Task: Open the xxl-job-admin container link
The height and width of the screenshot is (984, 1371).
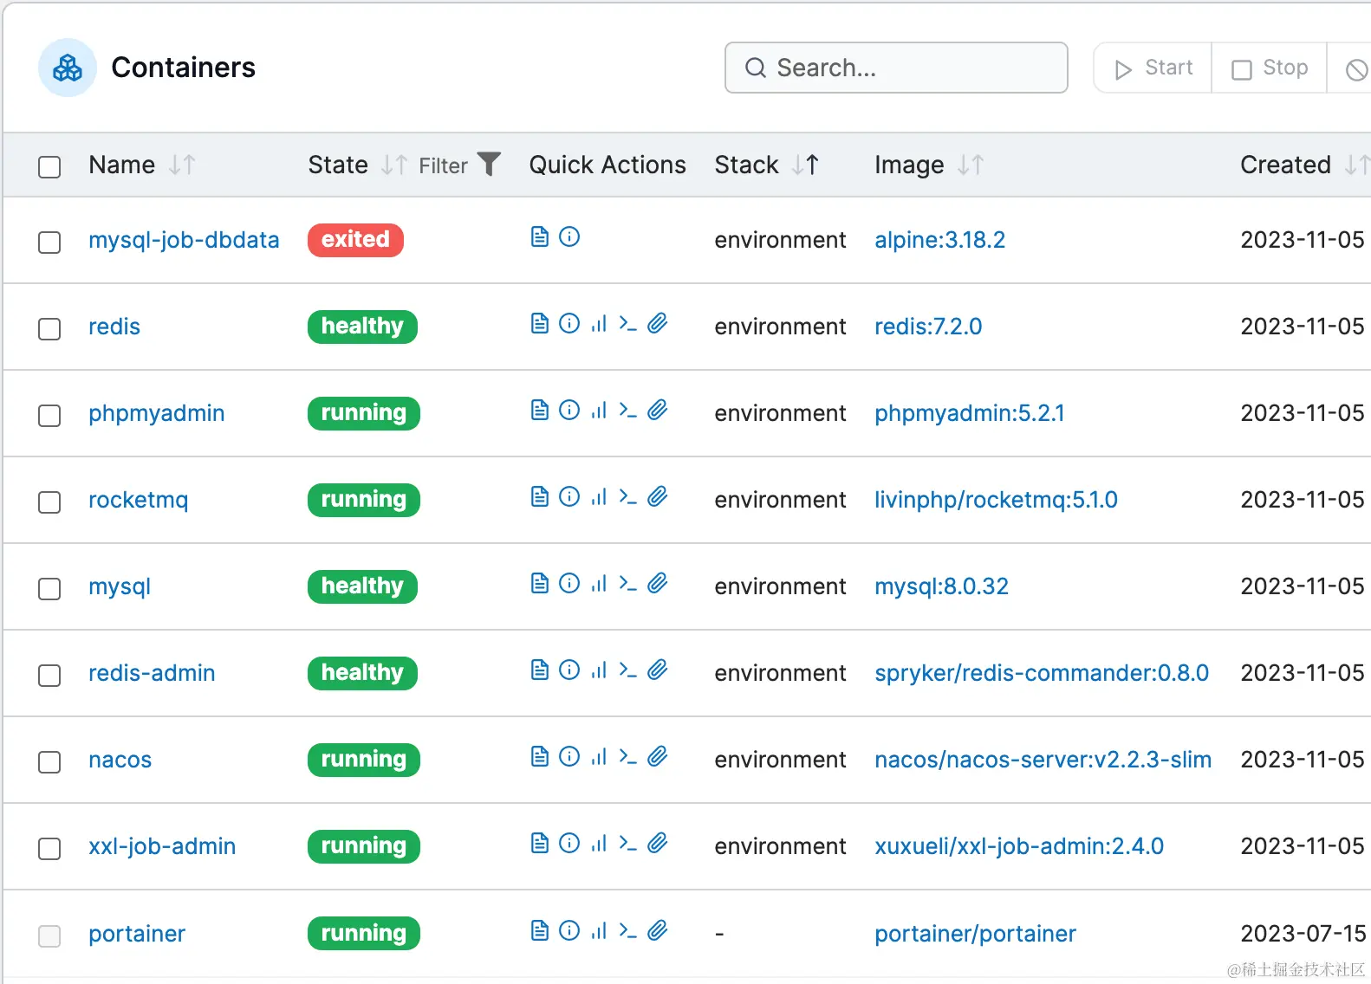Action: (162, 846)
